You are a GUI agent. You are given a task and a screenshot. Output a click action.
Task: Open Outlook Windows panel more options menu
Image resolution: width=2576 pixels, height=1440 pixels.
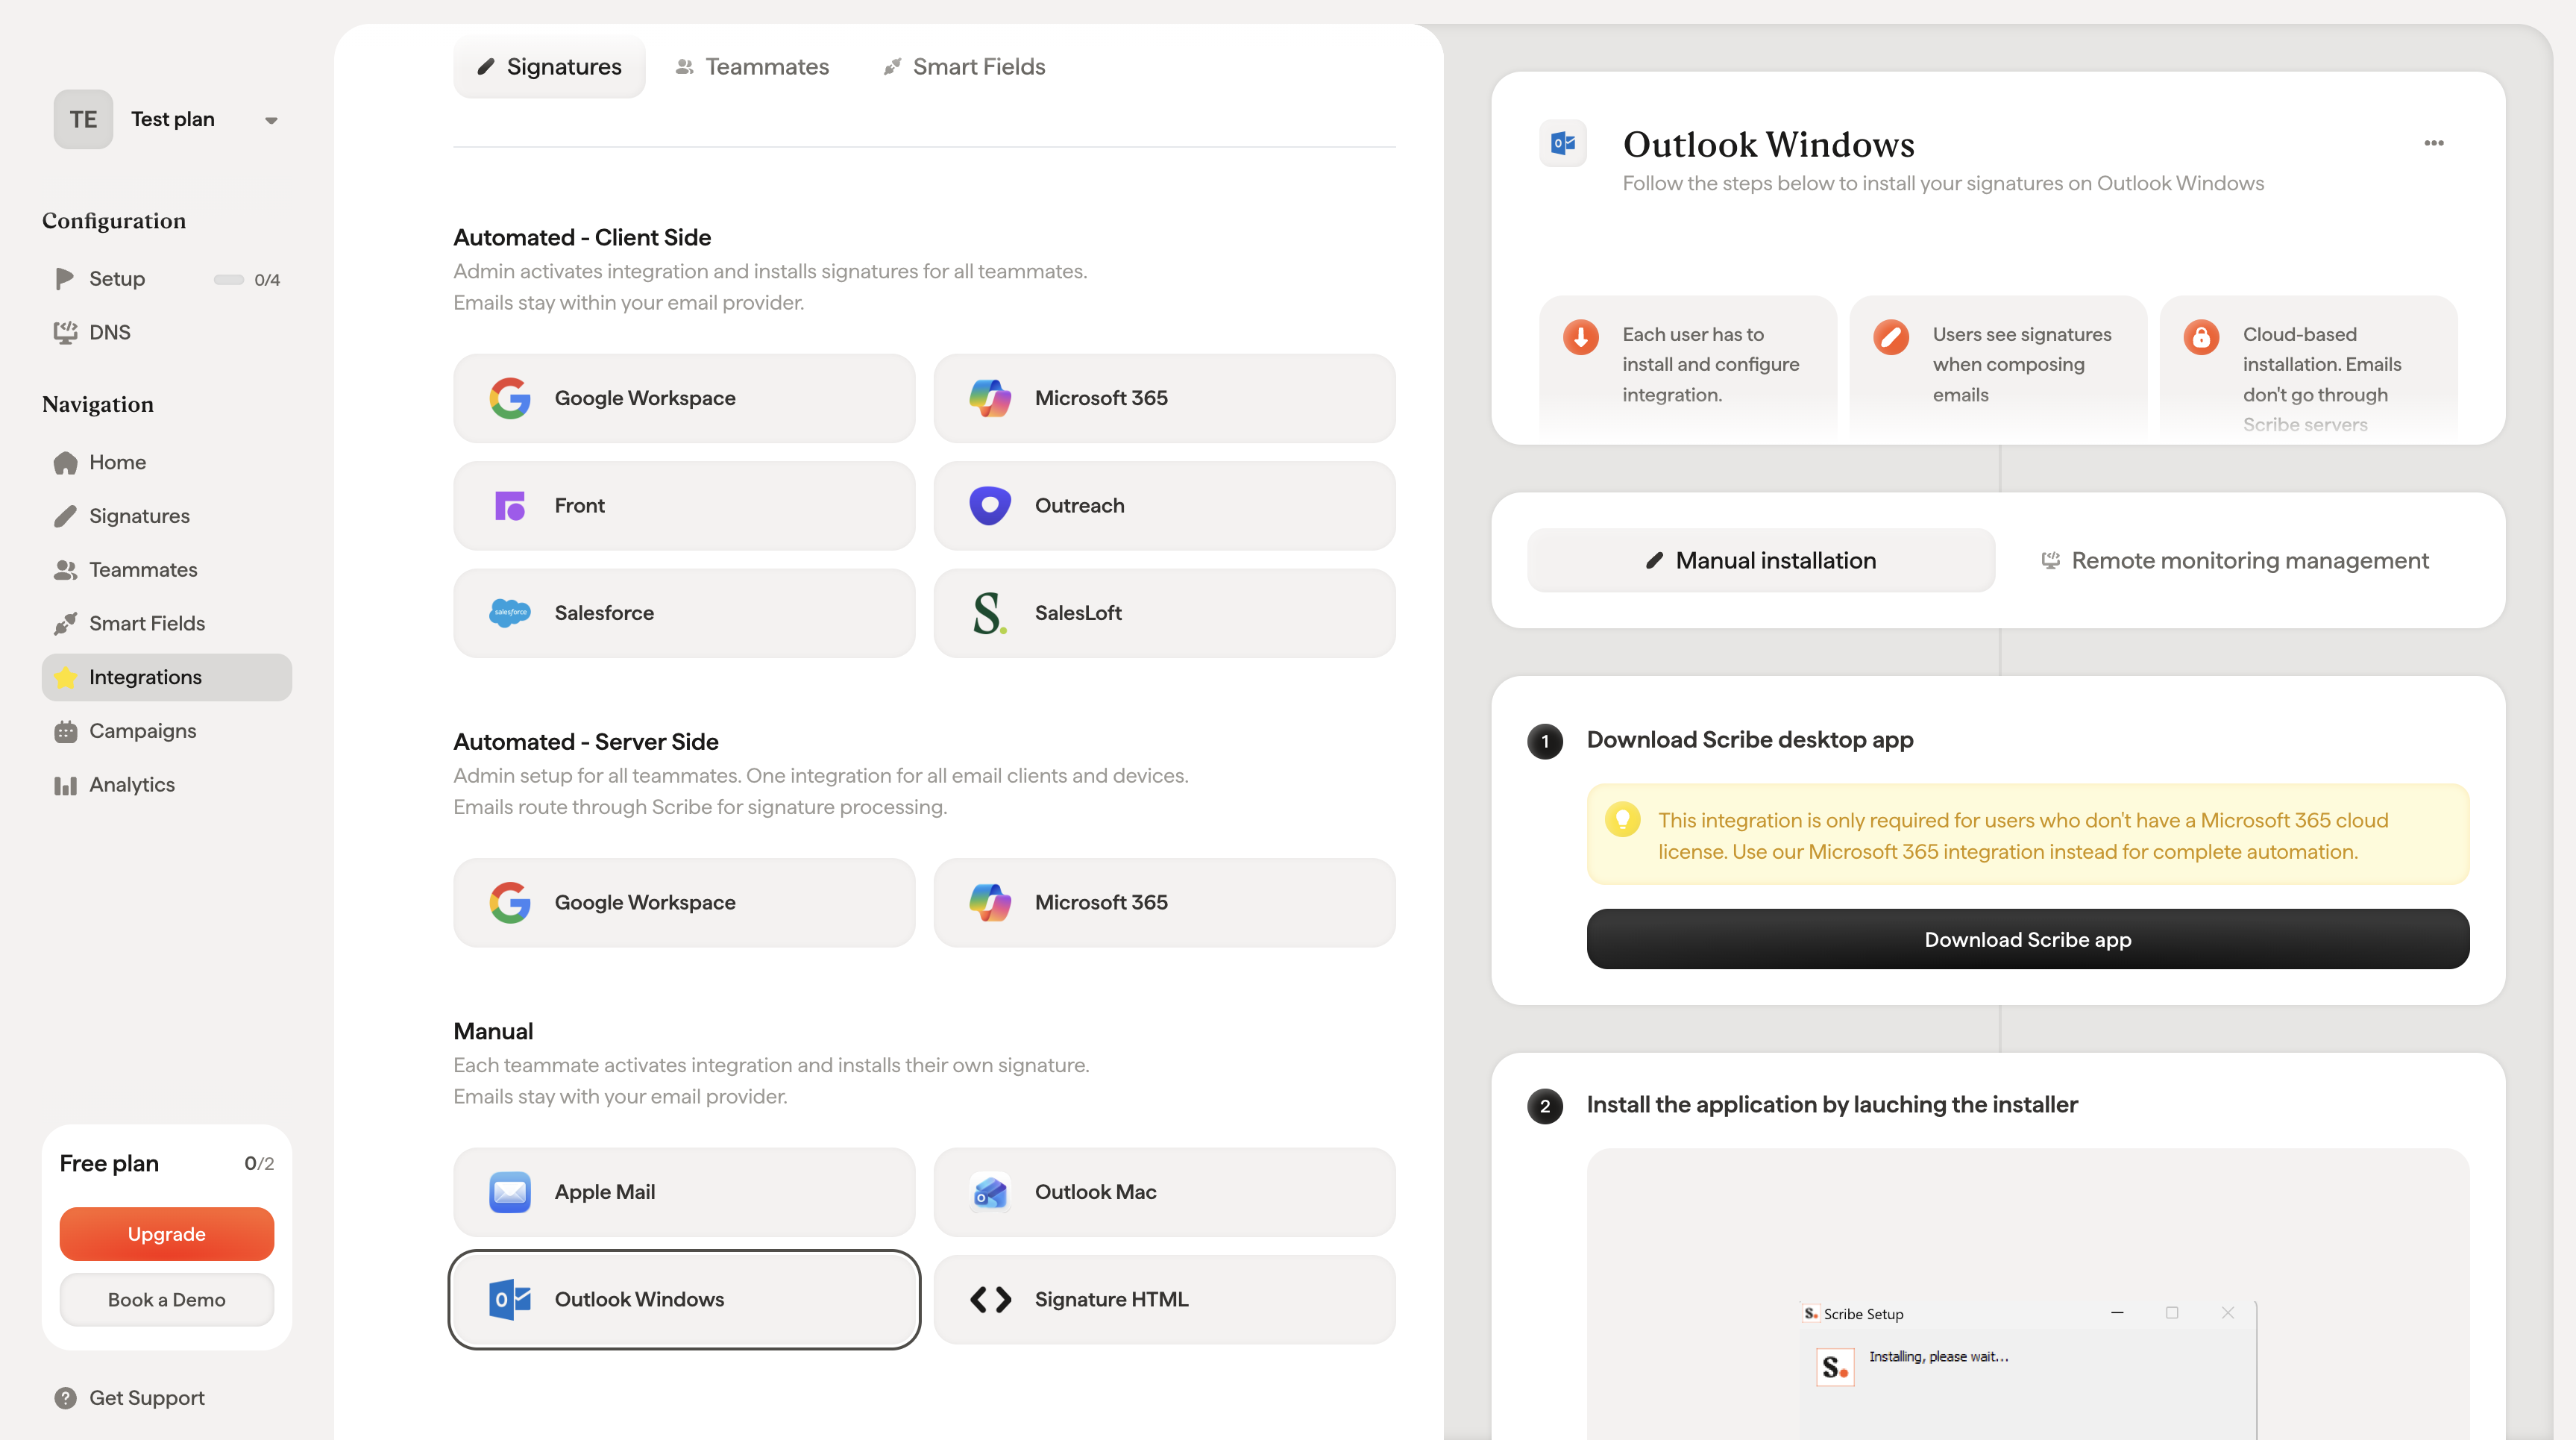tap(2434, 143)
